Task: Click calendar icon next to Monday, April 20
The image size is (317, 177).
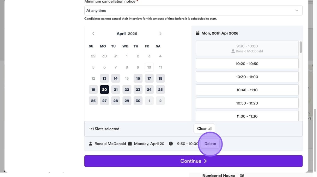Action: point(130,143)
